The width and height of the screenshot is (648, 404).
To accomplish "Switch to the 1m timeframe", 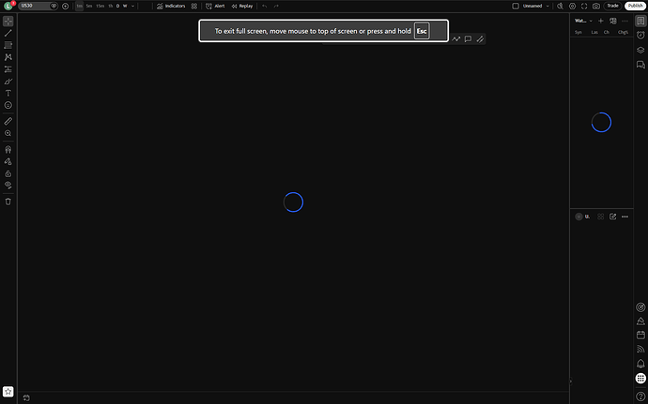I will [x=79, y=6].
